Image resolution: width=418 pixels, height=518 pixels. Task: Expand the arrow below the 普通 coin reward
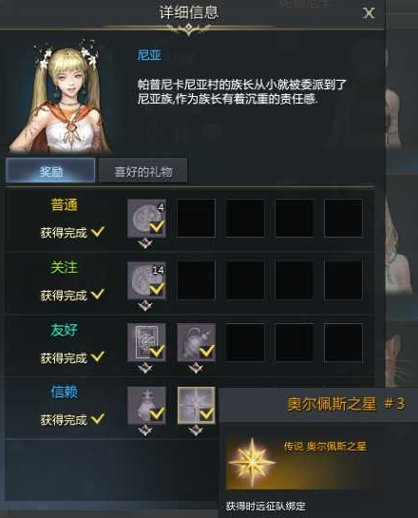145,244
